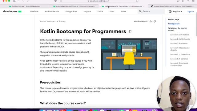Switch to Android Basics in Kotlin tab

click(74, 6)
